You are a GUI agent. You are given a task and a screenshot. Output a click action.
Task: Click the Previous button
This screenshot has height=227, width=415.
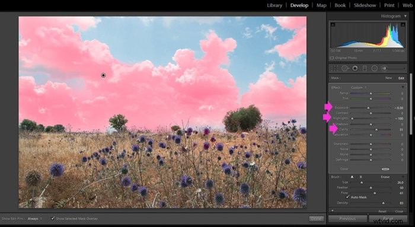click(x=347, y=219)
